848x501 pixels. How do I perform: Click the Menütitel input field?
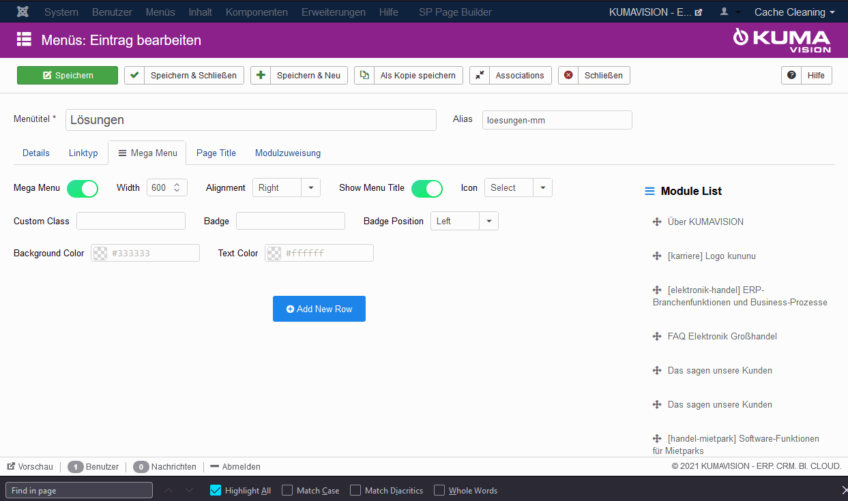click(x=251, y=120)
